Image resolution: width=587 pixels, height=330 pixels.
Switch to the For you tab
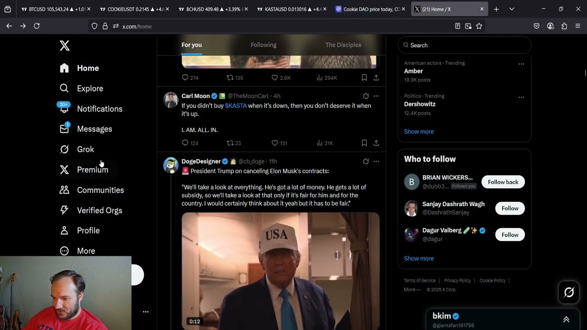[192, 45]
